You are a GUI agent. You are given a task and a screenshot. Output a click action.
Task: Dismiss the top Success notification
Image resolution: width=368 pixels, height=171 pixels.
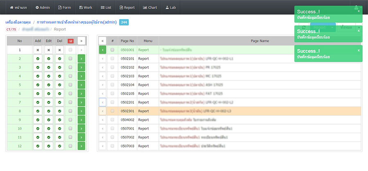[x=359, y=11]
